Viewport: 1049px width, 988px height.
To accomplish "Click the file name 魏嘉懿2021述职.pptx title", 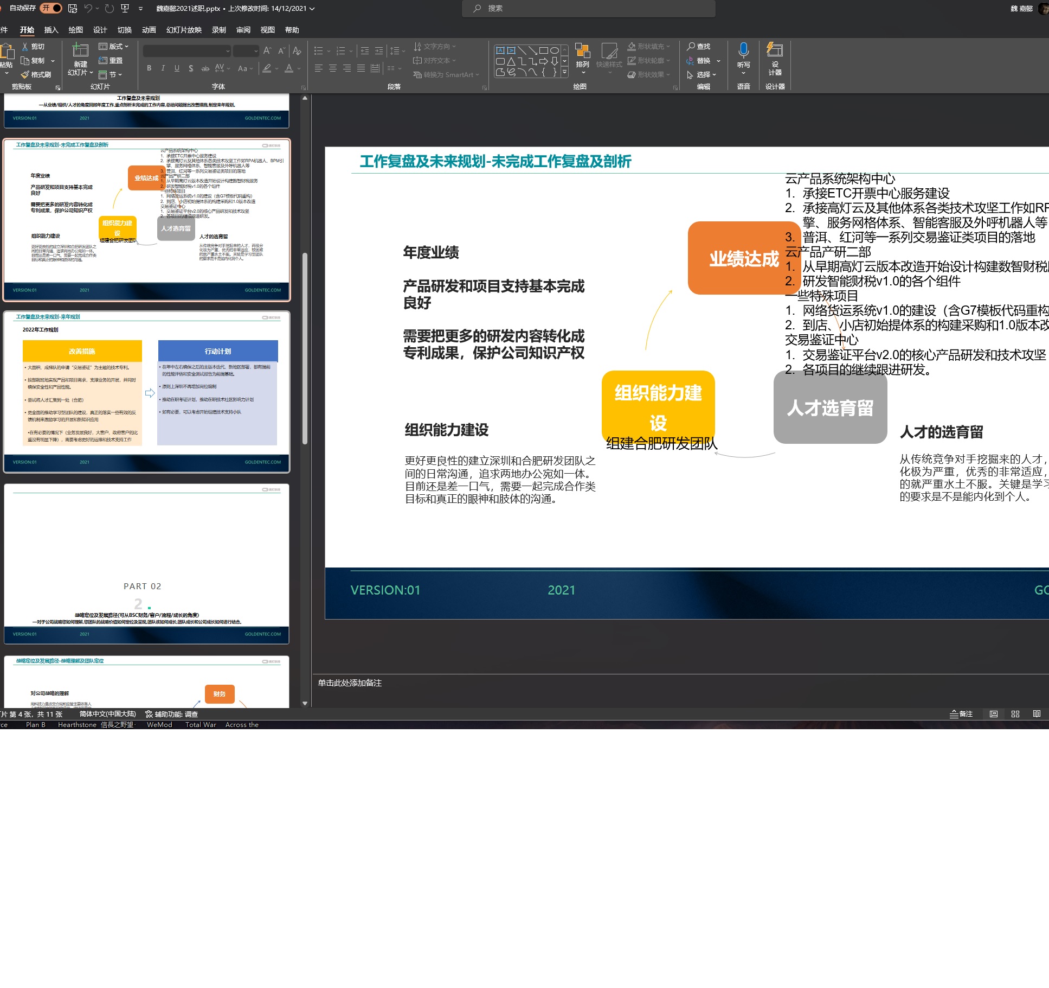I will 188,8.
